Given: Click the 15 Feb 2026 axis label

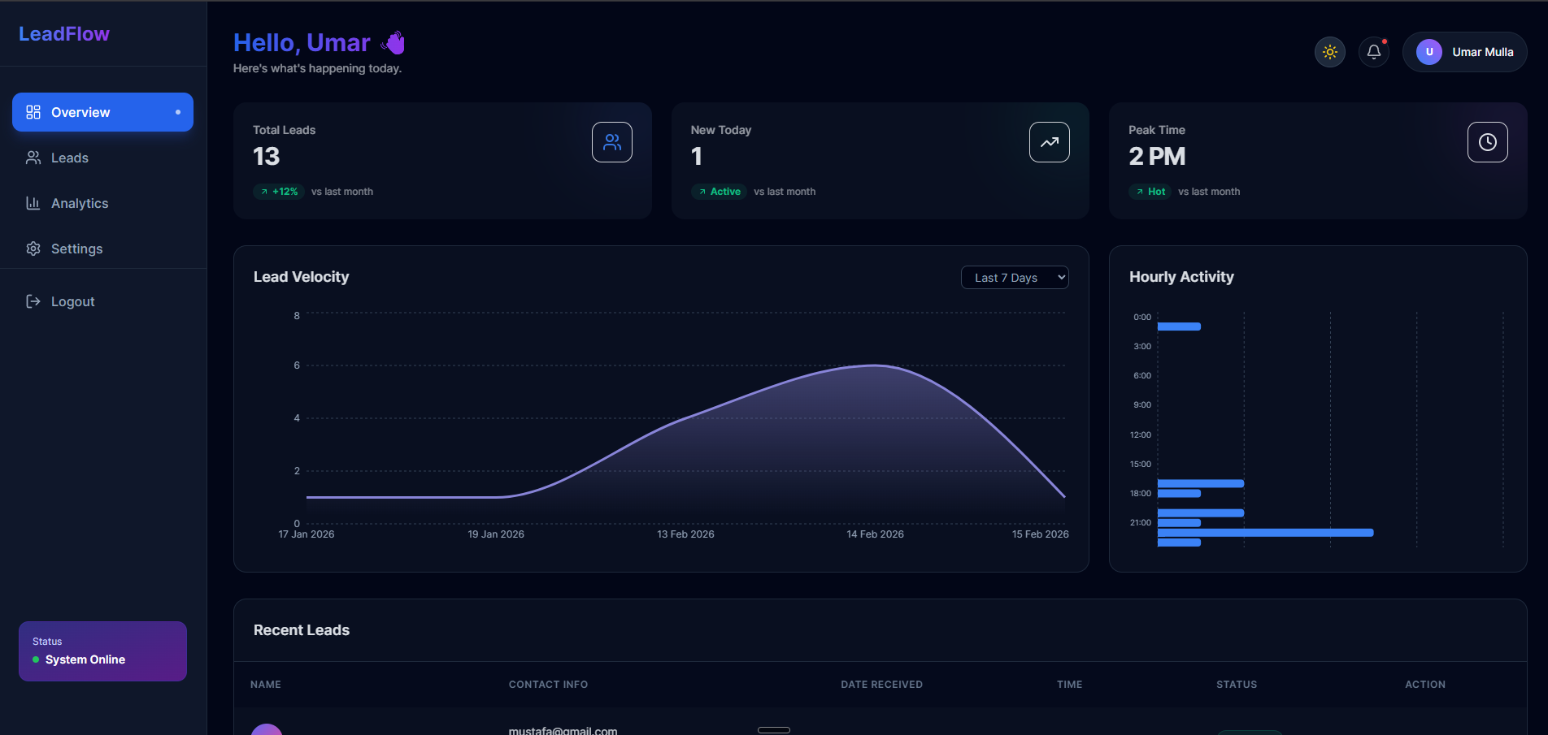Looking at the screenshot, I should click(1041, 534).
